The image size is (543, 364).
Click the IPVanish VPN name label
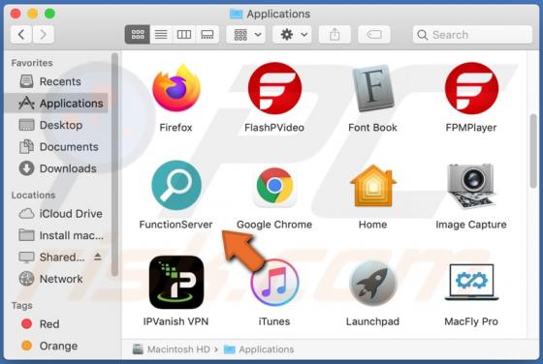(176, 321)
